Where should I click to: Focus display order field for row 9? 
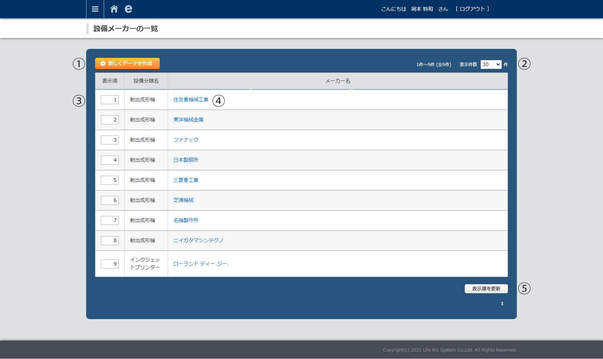(110, 264)
